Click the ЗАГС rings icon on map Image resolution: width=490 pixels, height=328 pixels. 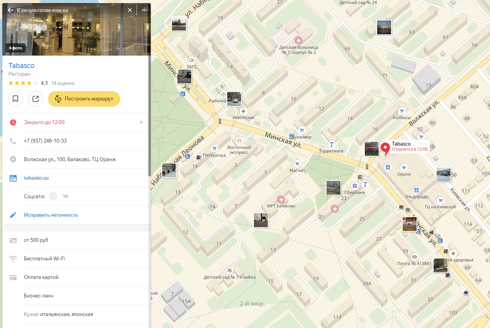(x=191, y=60)
